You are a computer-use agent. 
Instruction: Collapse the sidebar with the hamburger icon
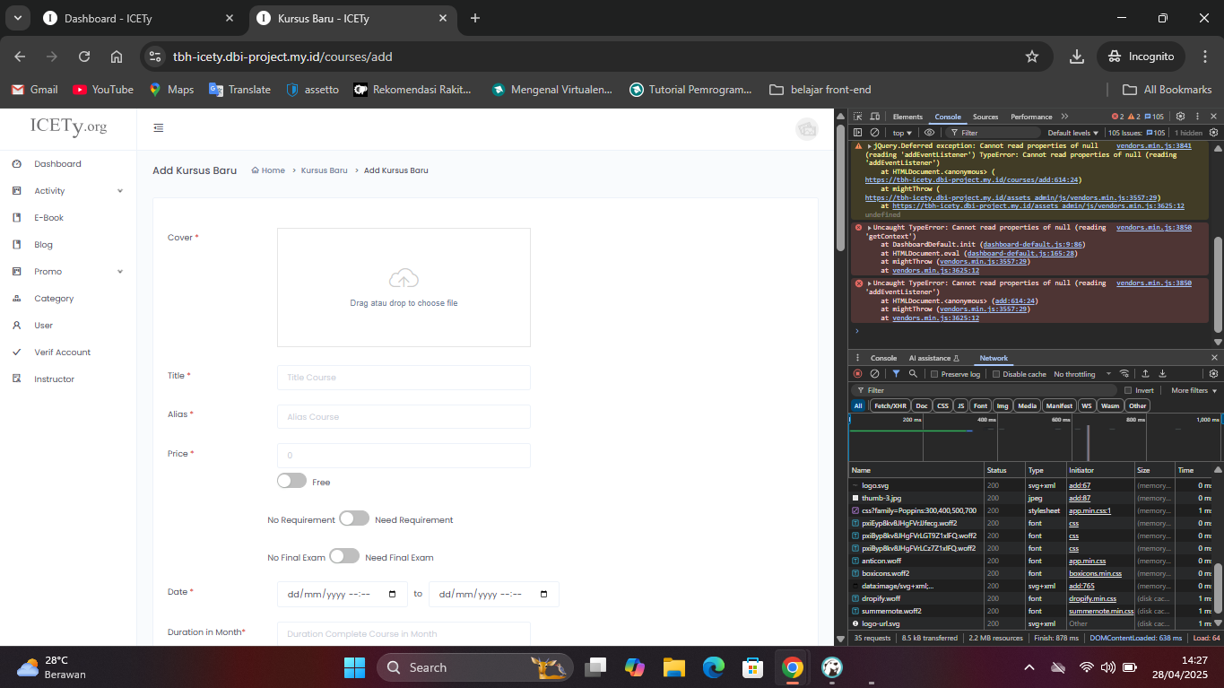click(x=159, y=128)
